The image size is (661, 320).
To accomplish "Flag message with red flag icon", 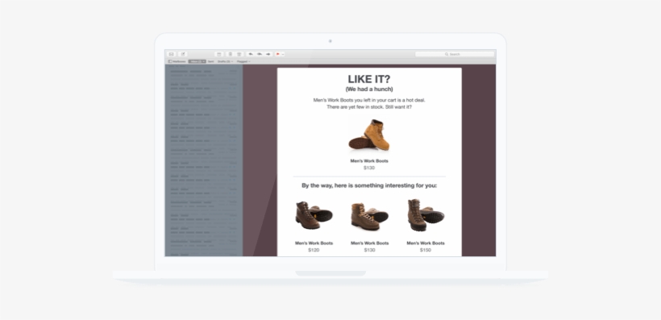I will click(x=278, y=54).
